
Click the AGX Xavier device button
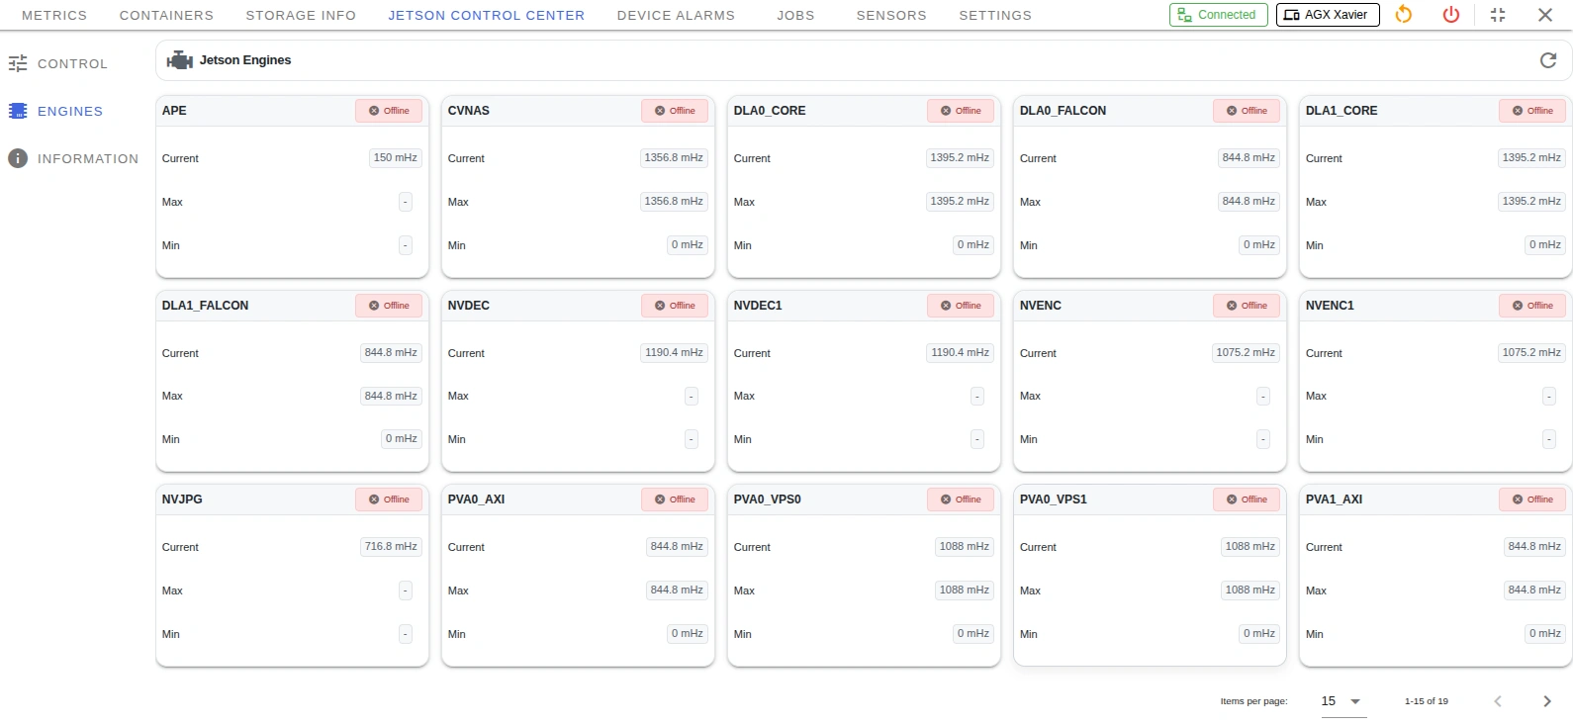(x=1327, y=15)
